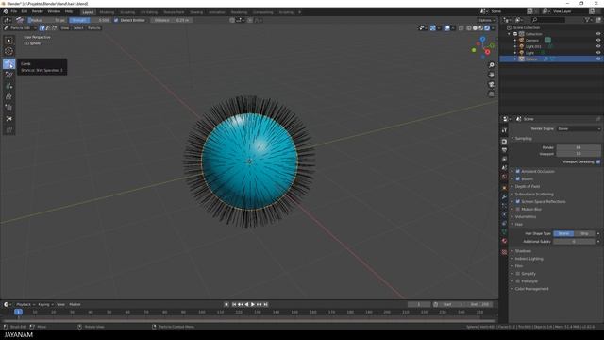The height and width of the screenshot is (340, 604).
Task: Click the outliner search field
Action: click(548, 19)
